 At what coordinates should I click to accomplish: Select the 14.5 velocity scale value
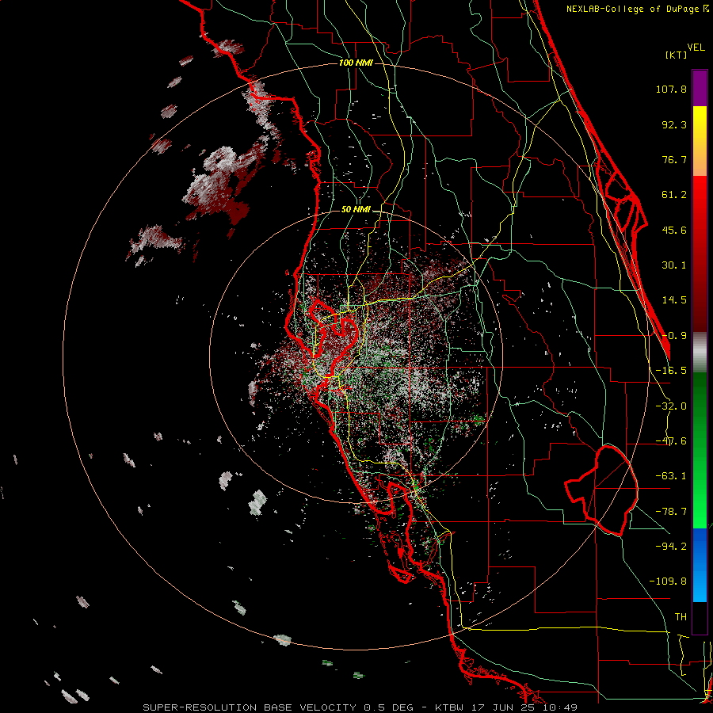tap(674, 300)
